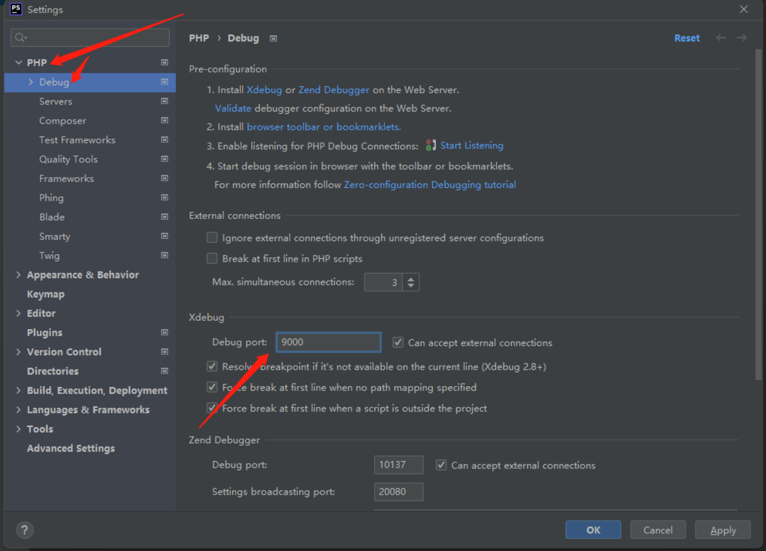This screenshot has width=766, height=551.
Task: Open the Zero-configuration Debugging tutorial link
Action: [x=430, y=184]
